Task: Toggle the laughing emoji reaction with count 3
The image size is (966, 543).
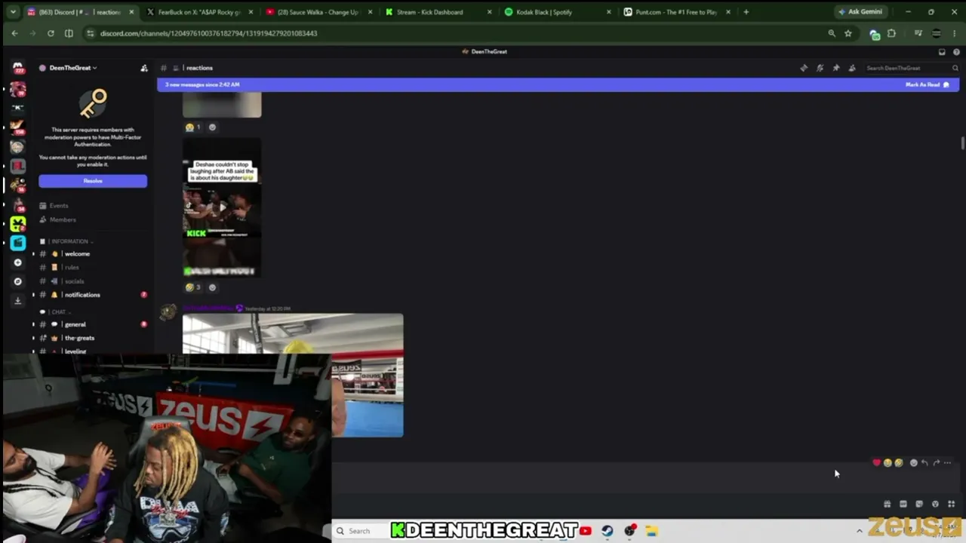Action: click(192, 287)
